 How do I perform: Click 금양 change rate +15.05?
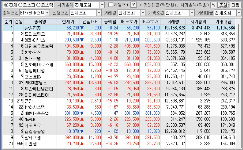112,101
